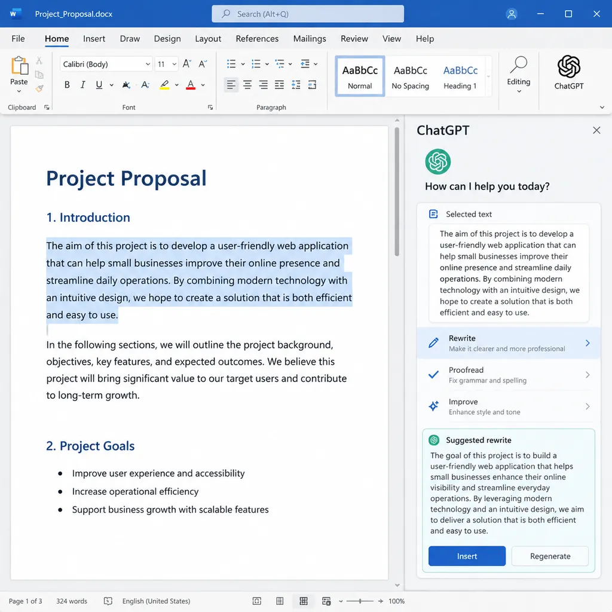Viewport: 612px width, 612px height.
Task: Toggle italic formatting
Action: coord(82,85)
